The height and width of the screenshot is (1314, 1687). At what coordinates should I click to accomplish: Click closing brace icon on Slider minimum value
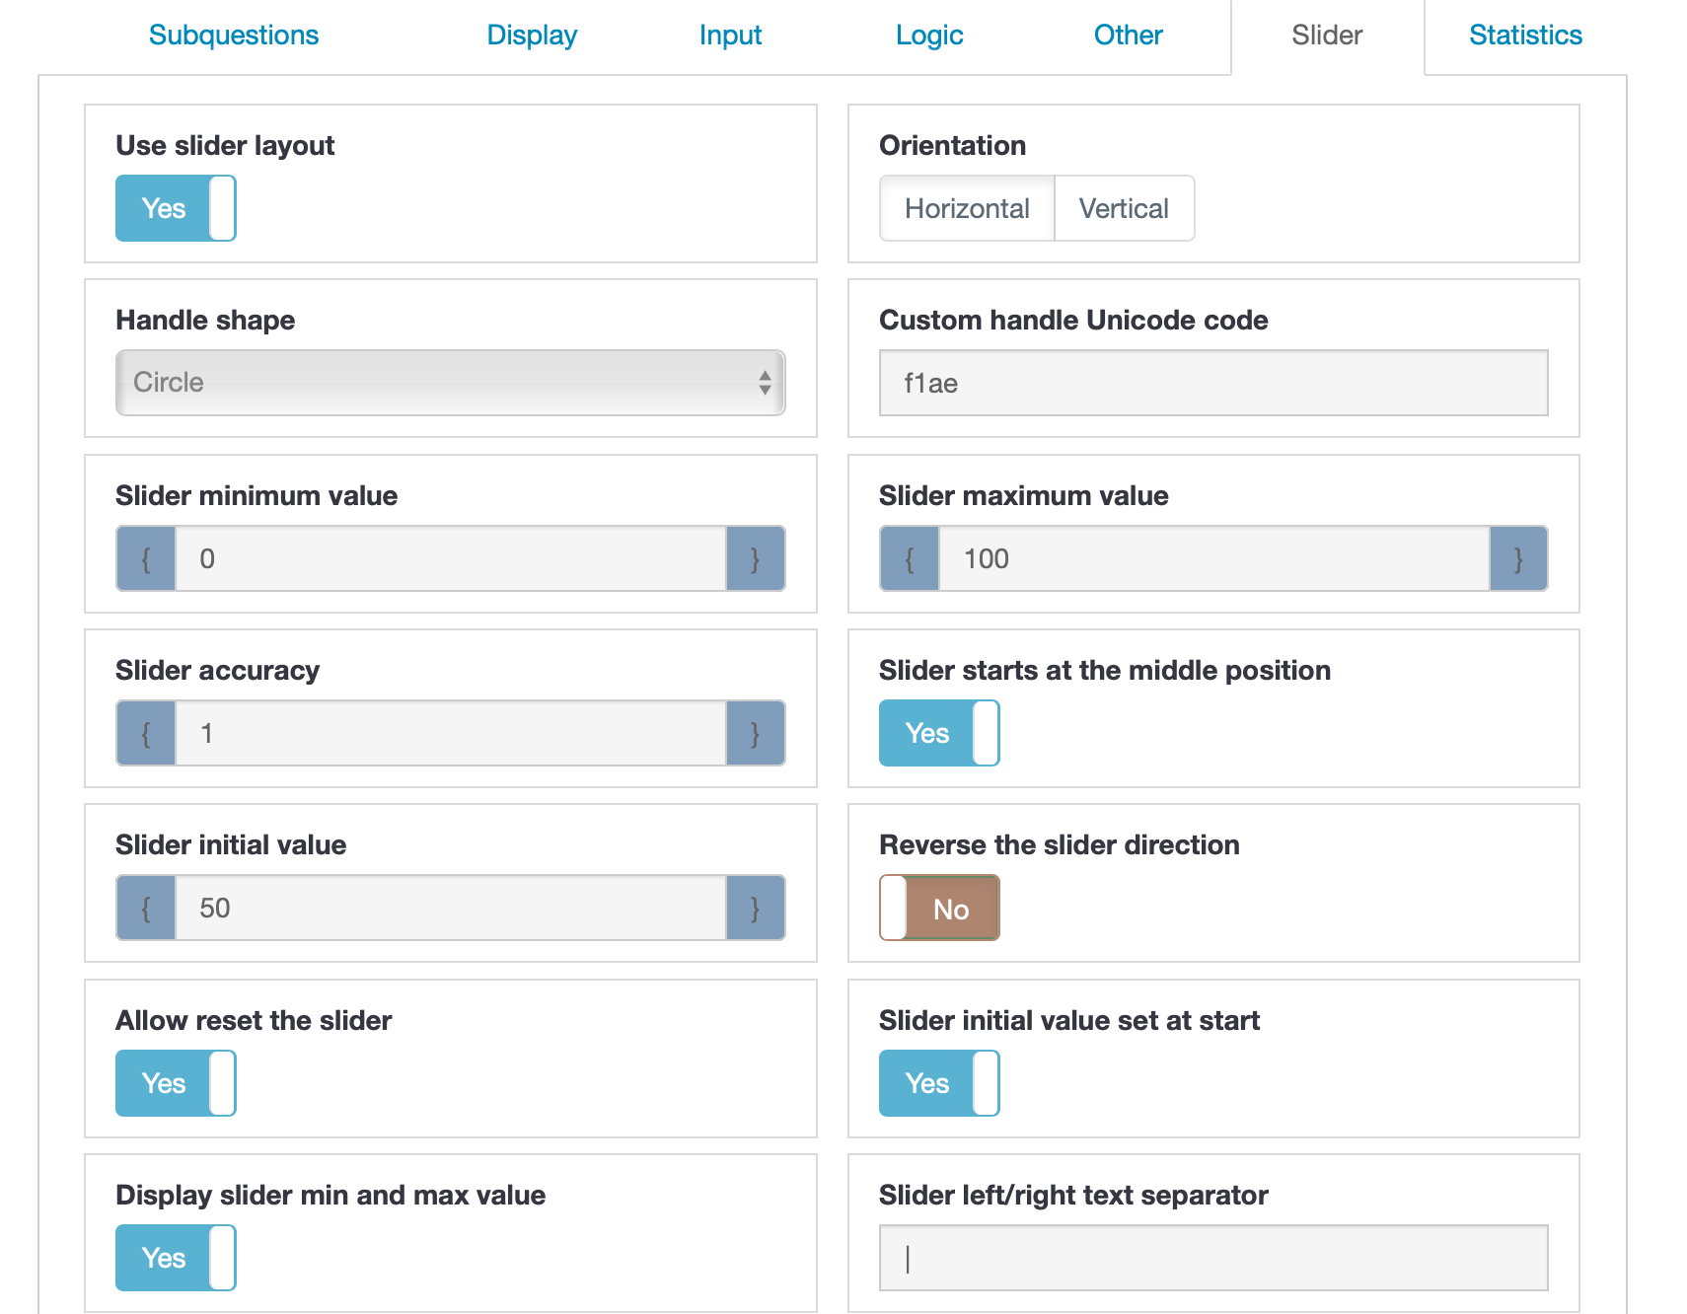pyautogui.click(x=756, y=559)
